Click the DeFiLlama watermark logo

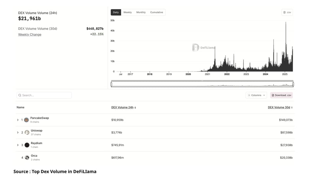point(196,48)
